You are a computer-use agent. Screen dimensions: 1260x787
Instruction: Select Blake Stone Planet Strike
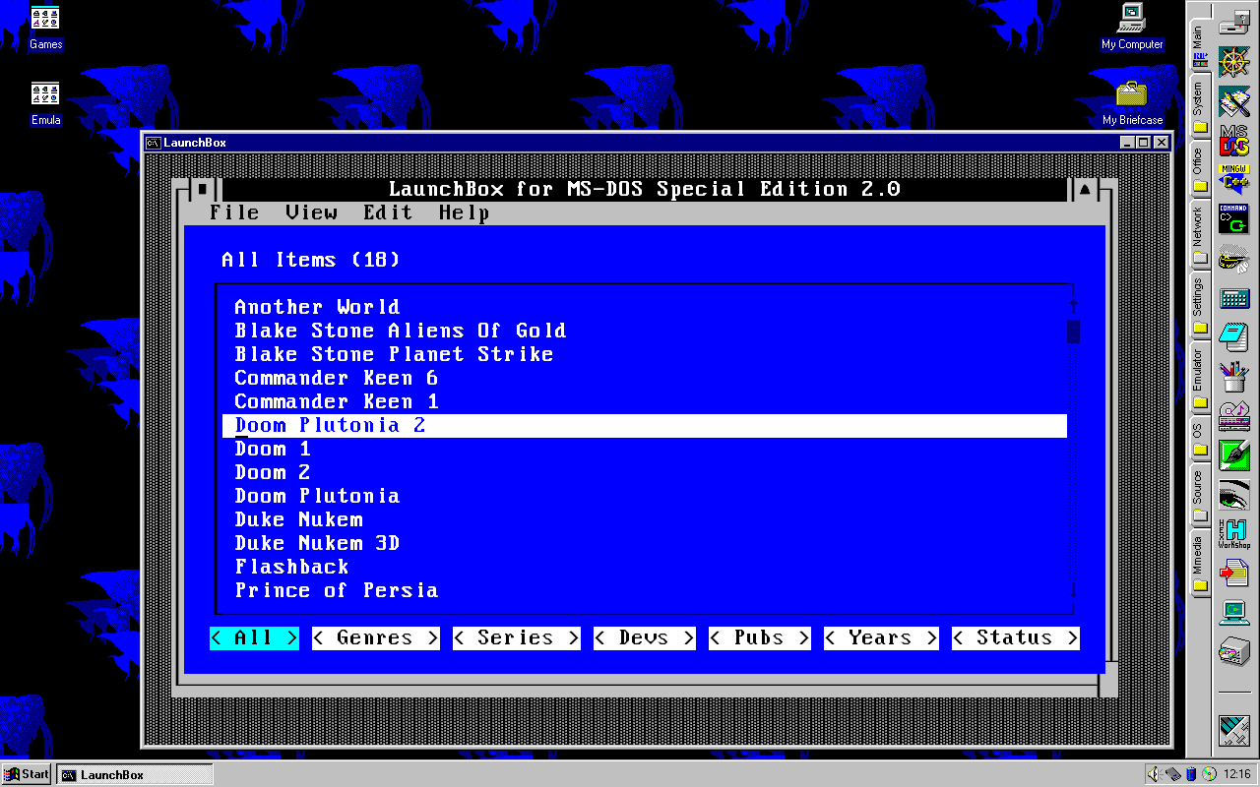645,354
